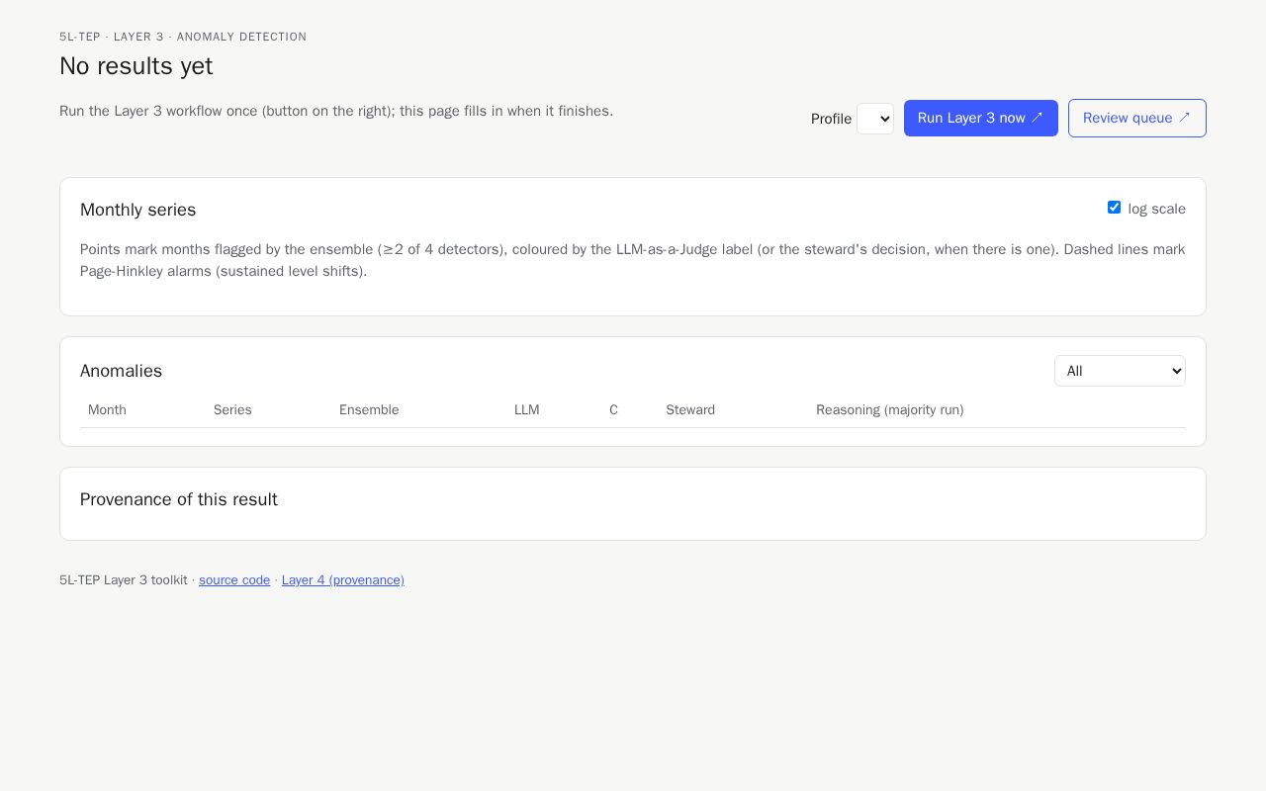Viewport: 1266px width, 791px height.
Task: Click the arrow icon in Run Layer 3 now
Action: click(1038, 118)
